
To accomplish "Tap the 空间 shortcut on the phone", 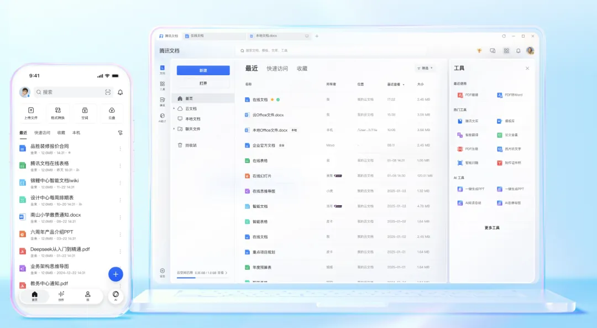I will point(85,113).
